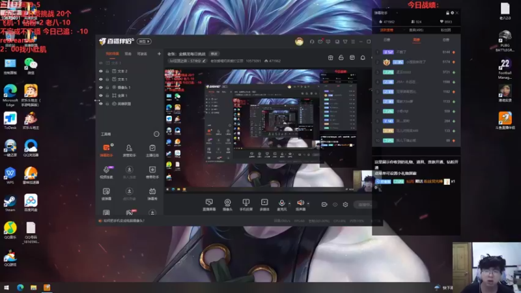Open the phone-as-webcam help link at bottom

[124, 221]
